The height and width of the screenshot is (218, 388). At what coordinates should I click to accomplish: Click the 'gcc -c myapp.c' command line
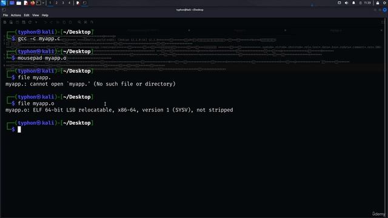39,39
